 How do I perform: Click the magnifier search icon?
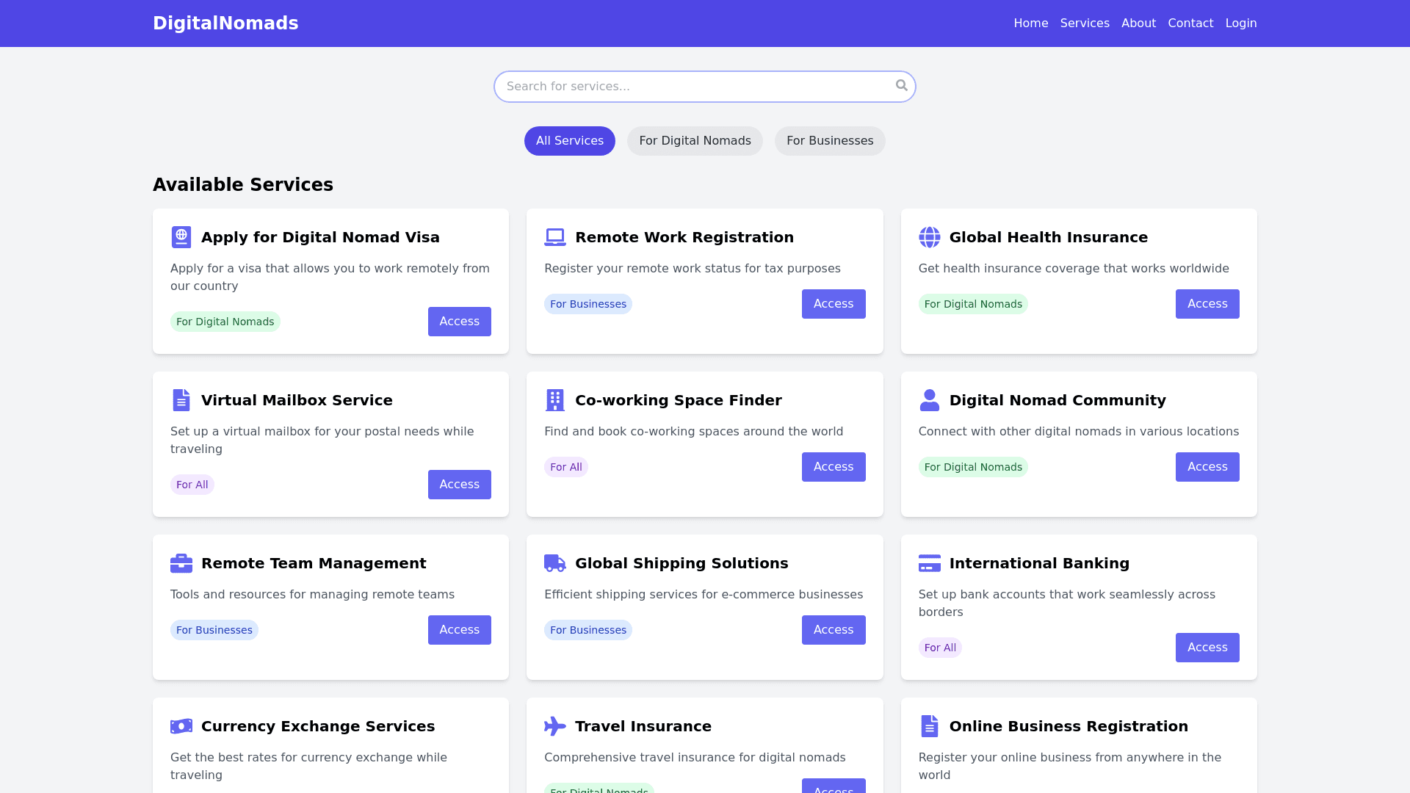pyautogui.click(x=901, y=86)
